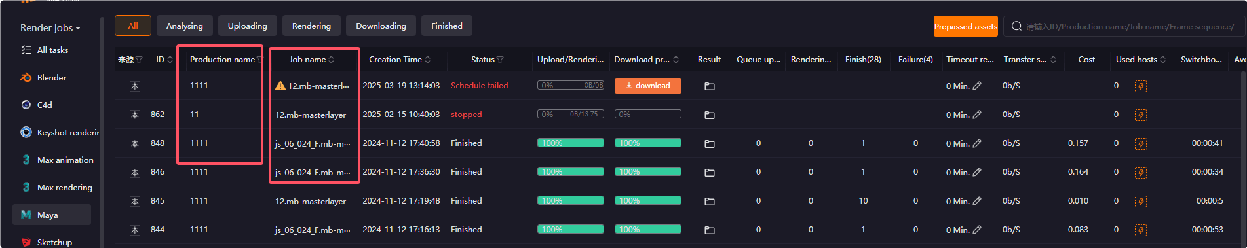Image resolution: width=1247 pixels, height=248 pixels.
Task: Click the orange download button
Action: pos(648,86)
